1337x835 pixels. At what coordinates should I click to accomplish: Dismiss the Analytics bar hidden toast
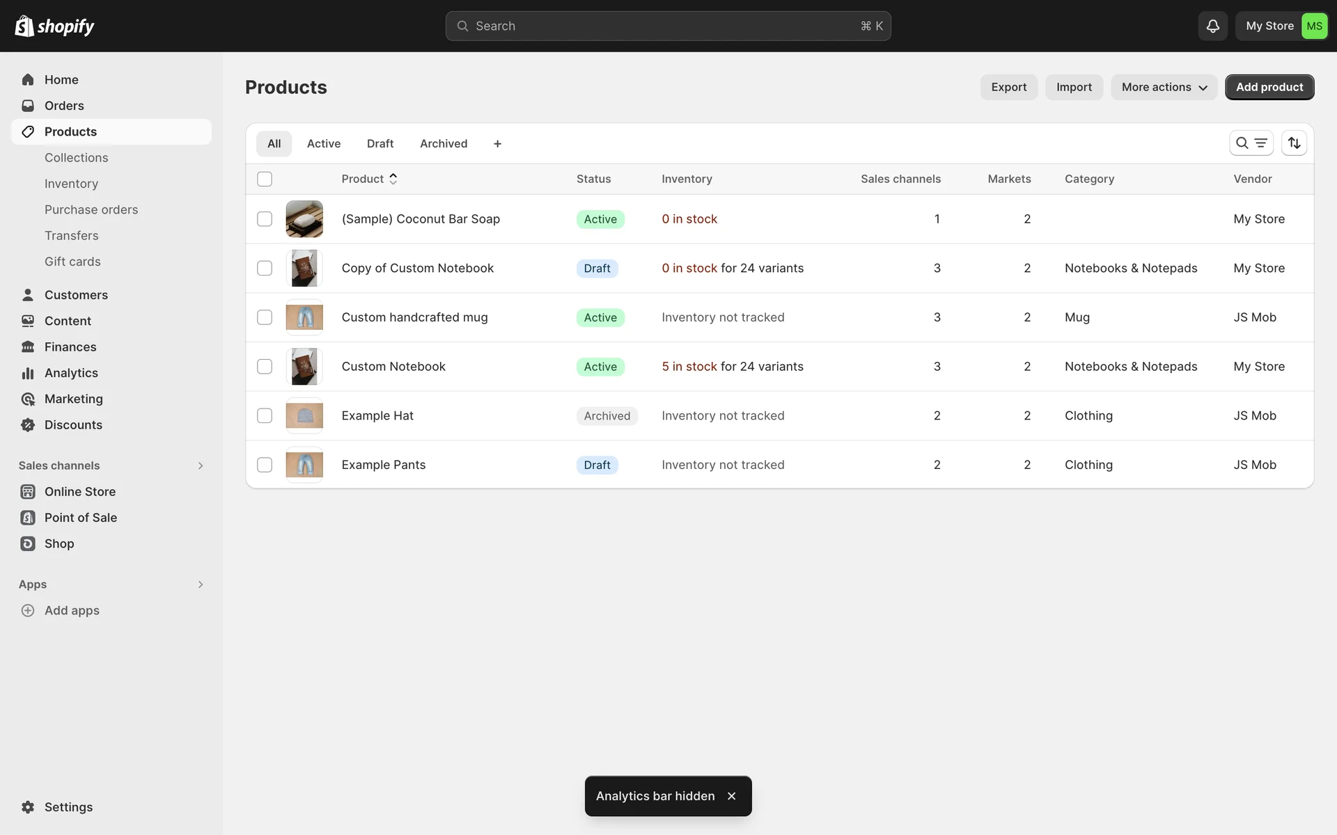click(731, 796)
